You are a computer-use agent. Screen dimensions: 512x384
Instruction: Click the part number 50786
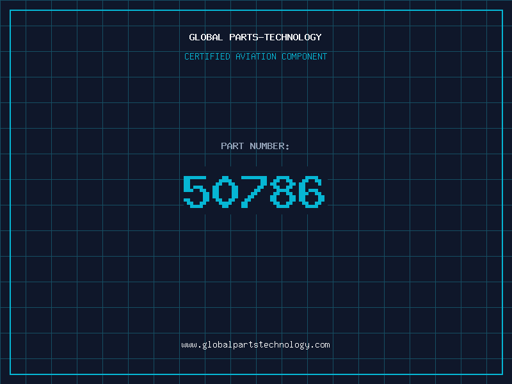coord(254,191)
